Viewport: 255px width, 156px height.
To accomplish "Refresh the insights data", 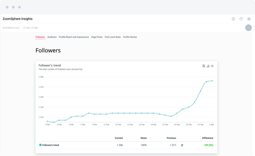I will pyautogui.click(x=241, y=19).
